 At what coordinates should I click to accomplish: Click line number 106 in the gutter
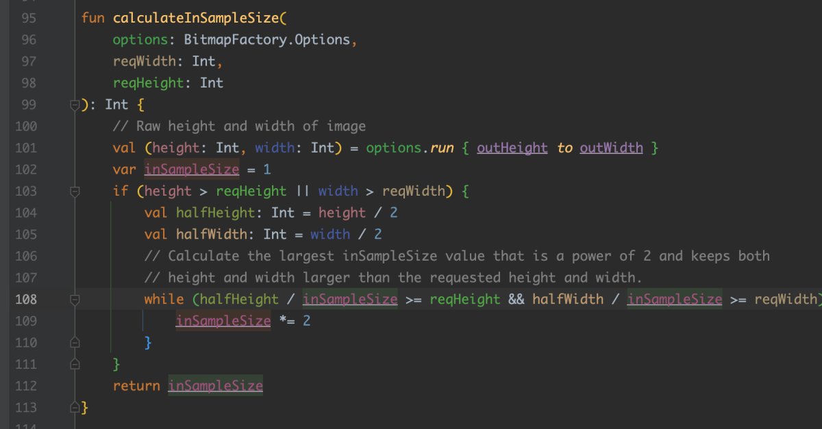point(25,256)
